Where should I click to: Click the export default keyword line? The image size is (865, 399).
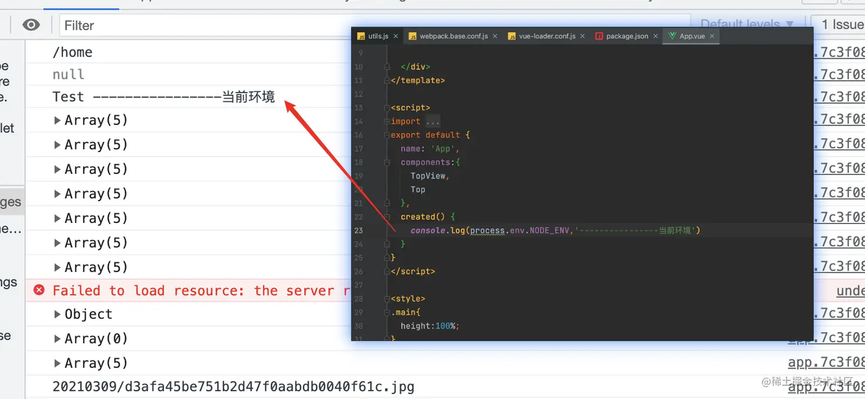point(430,135)
